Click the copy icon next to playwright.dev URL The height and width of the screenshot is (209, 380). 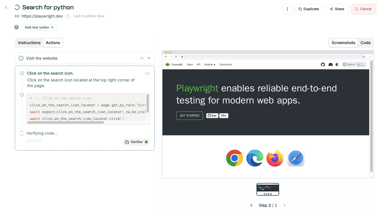coord(68,16)
